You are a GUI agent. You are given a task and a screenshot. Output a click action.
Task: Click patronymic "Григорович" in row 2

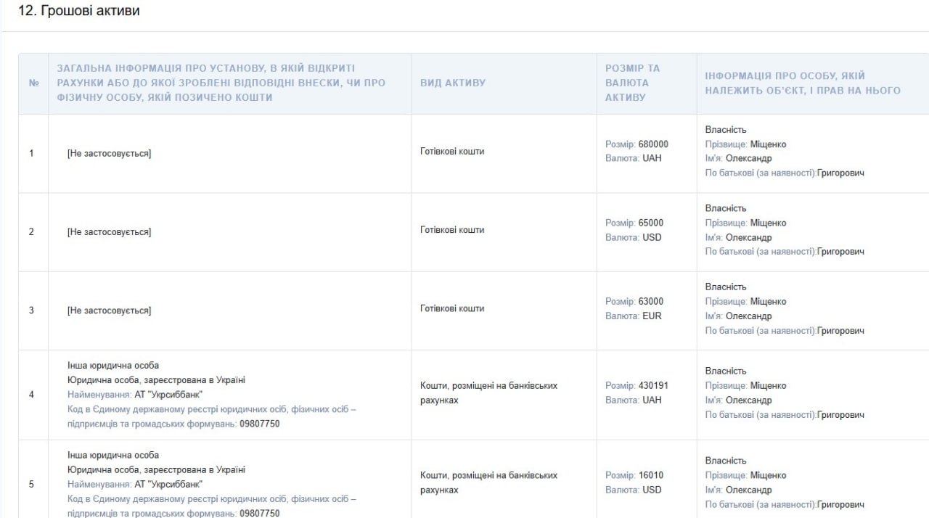[840, 252]
